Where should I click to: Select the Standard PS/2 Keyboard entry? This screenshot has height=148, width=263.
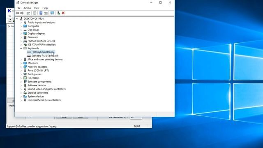[45, 56]
